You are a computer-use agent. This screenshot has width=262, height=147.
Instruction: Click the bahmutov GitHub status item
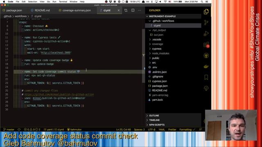(x=75, y=129)
